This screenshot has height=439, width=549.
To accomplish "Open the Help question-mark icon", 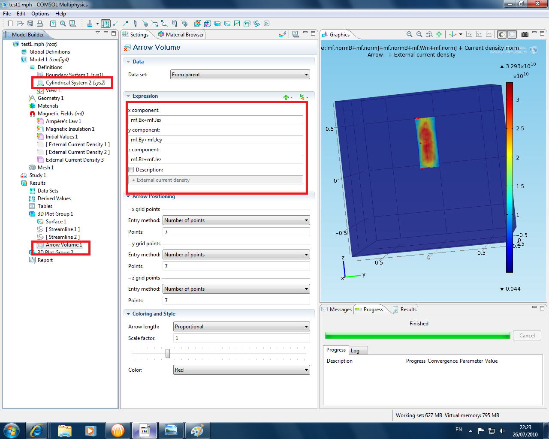I will point(53,24).
